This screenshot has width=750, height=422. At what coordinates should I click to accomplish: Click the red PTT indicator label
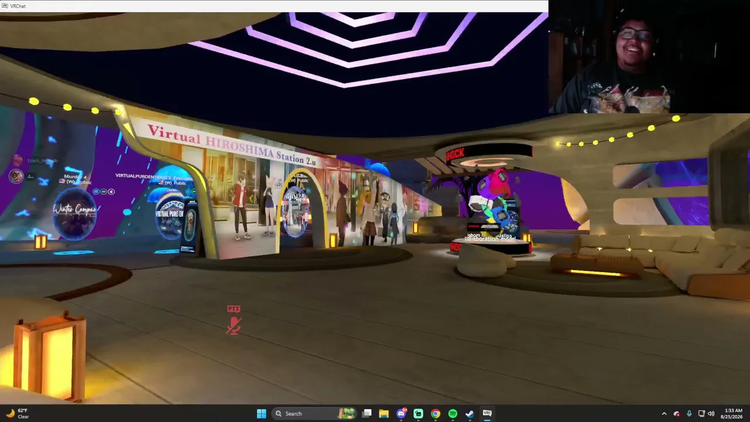(234, 309)
